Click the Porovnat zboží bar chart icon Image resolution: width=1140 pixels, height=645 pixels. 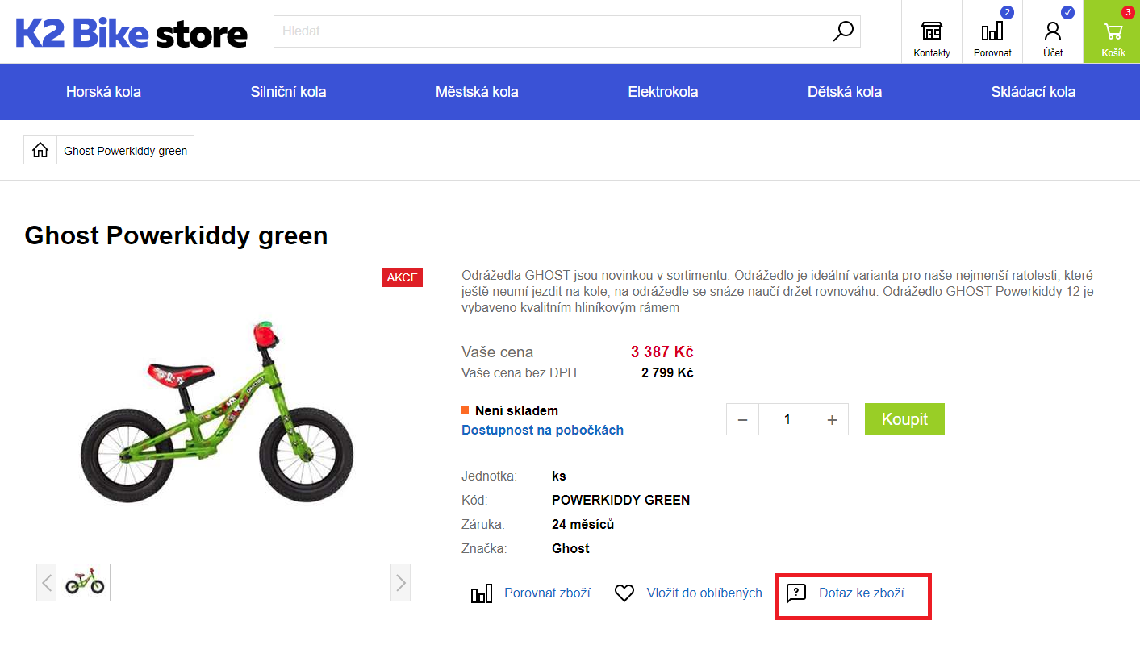pos(482,593)
